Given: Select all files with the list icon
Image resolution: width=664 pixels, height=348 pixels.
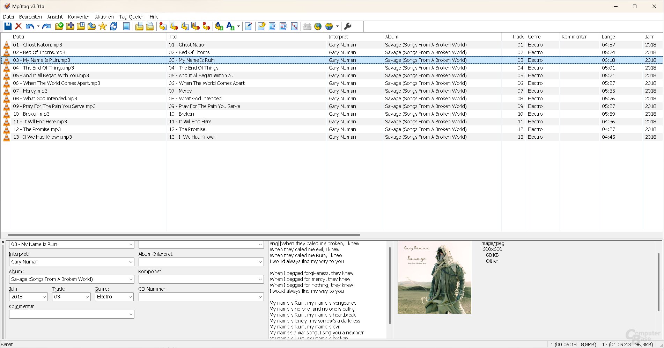Looking at the screenshot, I should point(126,26).
